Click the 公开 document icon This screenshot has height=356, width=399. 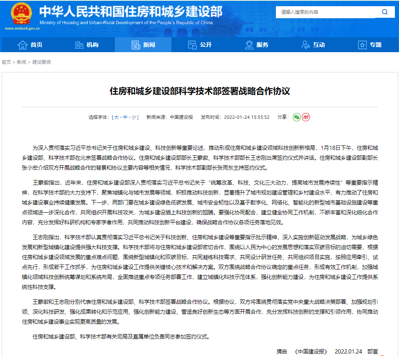[x=192, y=45]
